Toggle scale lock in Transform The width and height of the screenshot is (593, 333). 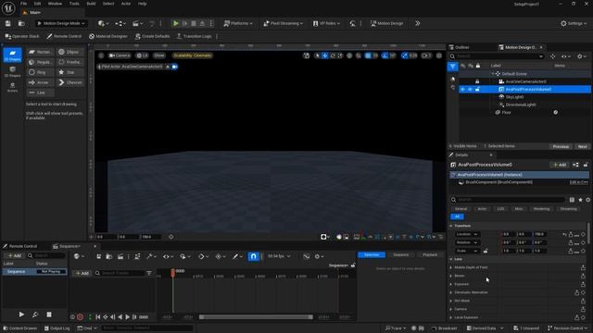486,251
